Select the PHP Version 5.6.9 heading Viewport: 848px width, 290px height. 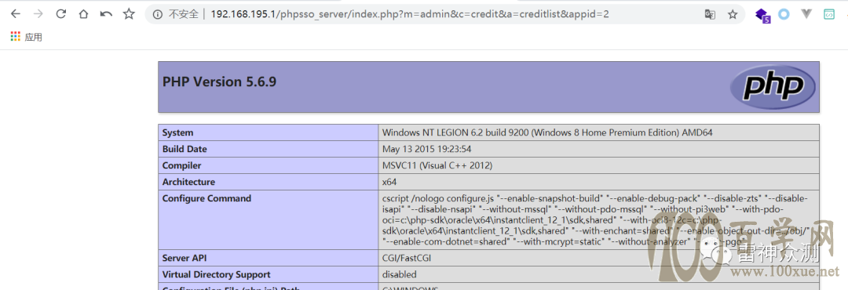[x=220, y=82]
